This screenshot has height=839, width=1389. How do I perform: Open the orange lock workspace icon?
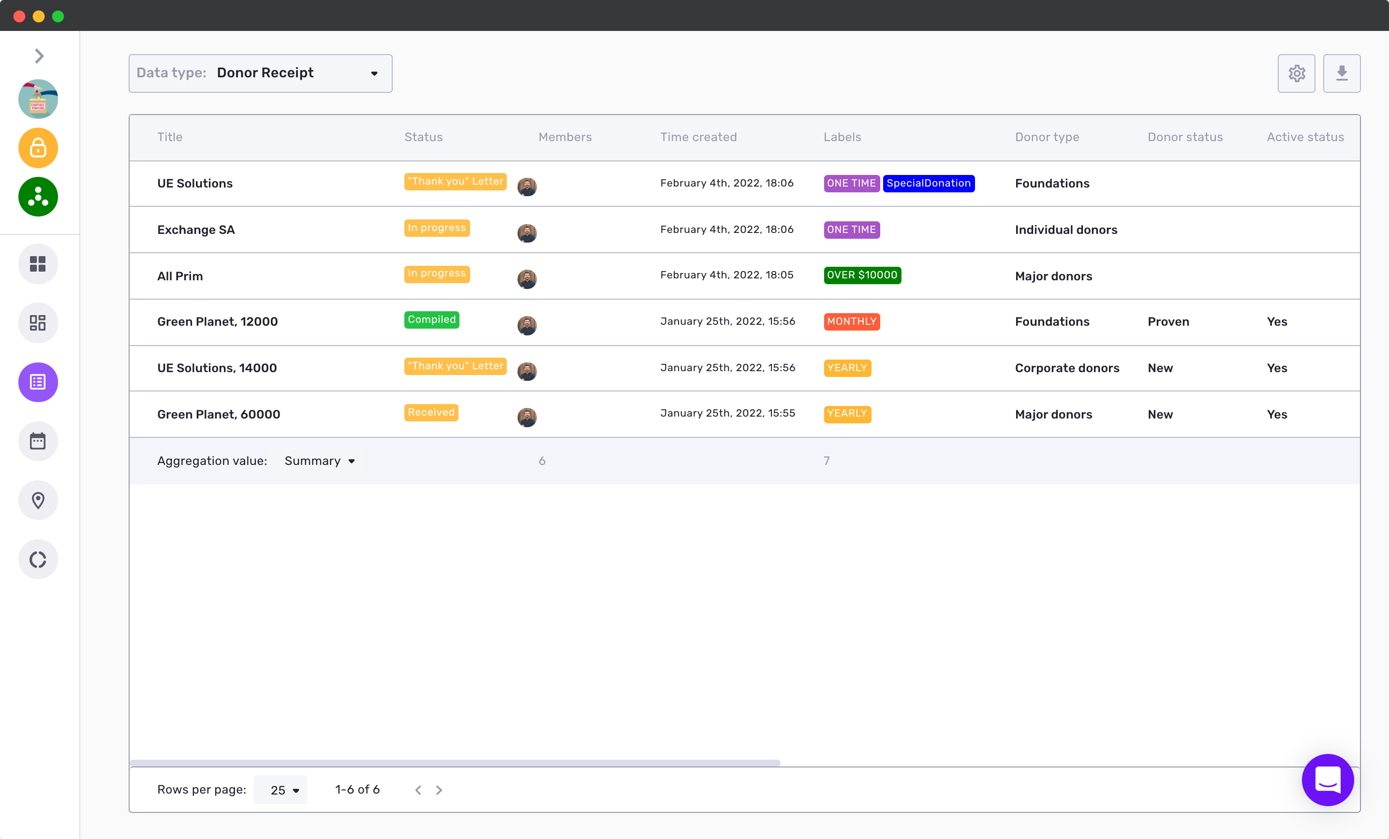click(x=38, y=148)
